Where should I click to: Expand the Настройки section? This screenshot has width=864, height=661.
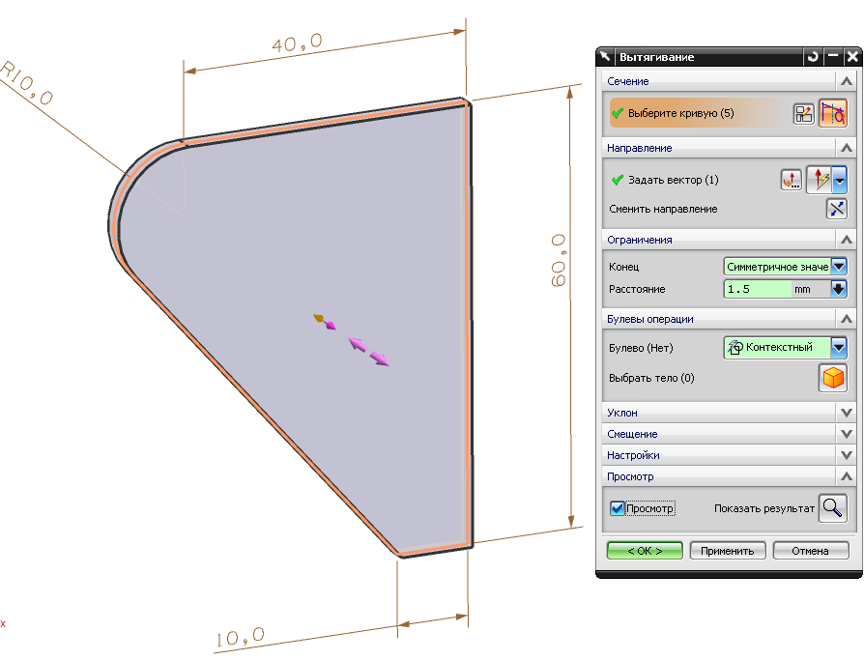pyautogui.click(x=847, y=455)
